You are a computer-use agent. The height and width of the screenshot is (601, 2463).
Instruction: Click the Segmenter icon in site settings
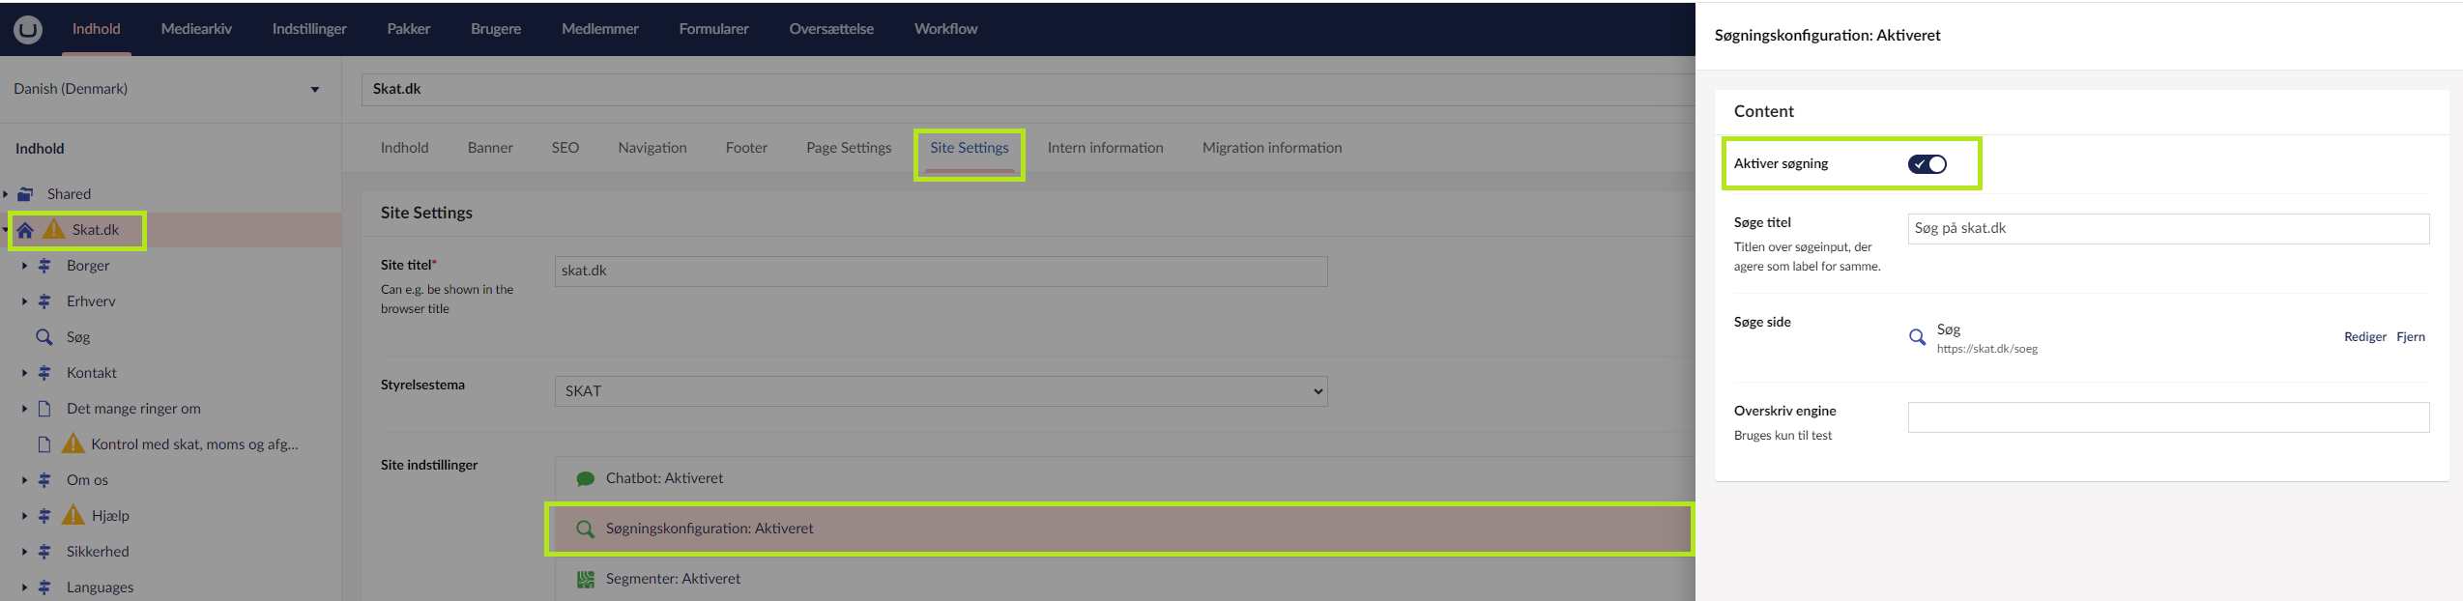(x=585, y=579)
